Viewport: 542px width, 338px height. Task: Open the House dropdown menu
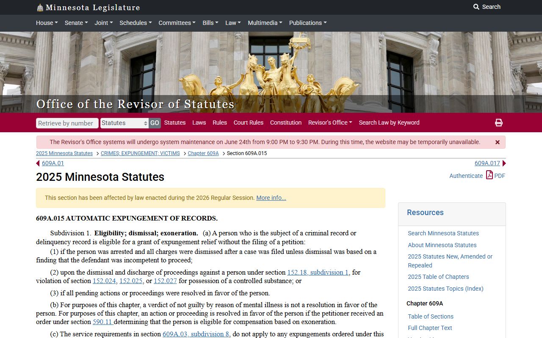(47, 23)
